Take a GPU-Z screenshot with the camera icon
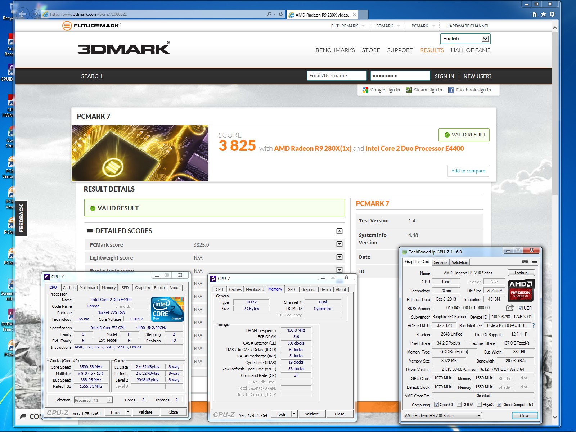Image resolution: width=576 pixels, height=432 pixels. point(525,262)
